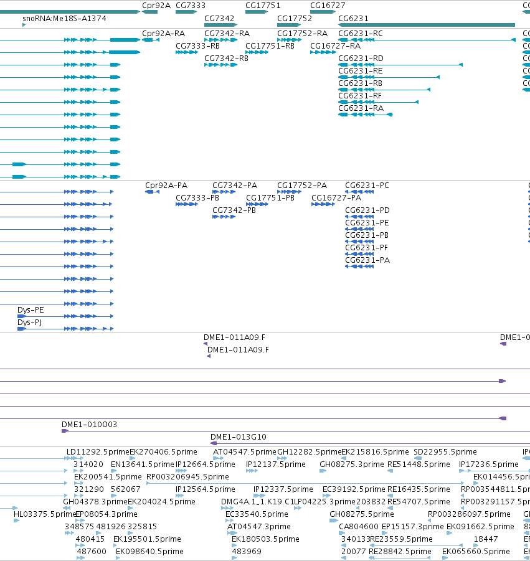
Task: Select EST label RE28842.5prime
Action: (x=400, y=551)
